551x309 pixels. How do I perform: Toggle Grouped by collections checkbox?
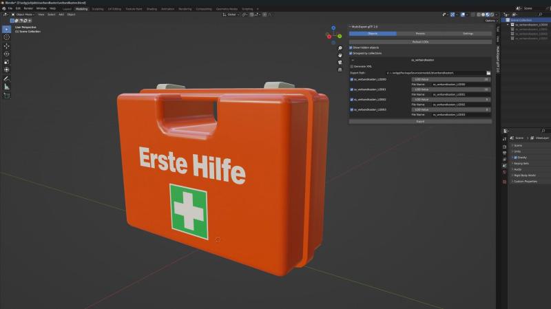click(x=351, y=54)
